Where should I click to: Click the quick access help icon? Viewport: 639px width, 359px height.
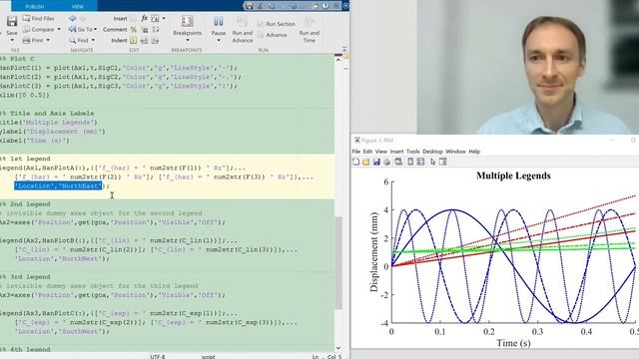coord(325,6)
